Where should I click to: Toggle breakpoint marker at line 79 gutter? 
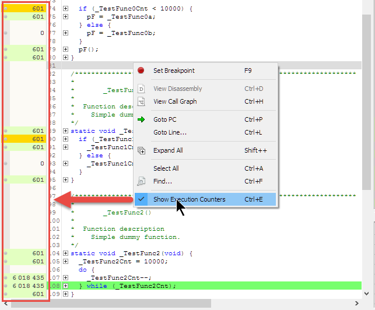click(5, 50)
